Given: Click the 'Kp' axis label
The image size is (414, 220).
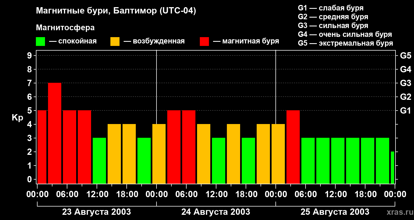Looking at the screenshot, I should click(17, 118).
